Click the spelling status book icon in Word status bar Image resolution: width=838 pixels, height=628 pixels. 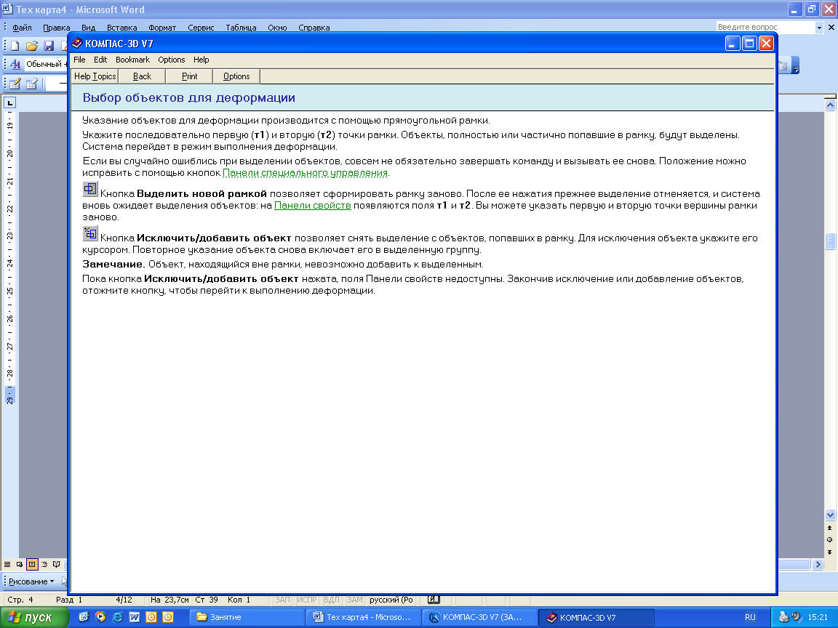click(434, 600)
